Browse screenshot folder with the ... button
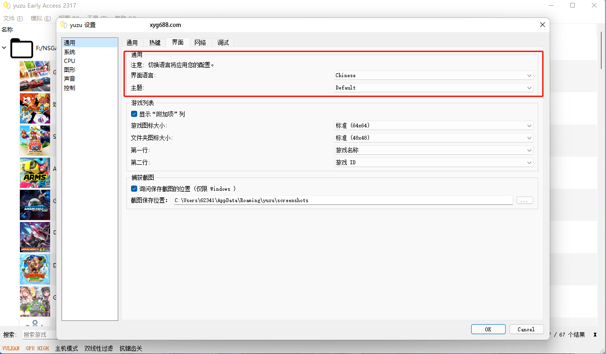Image resolution: width=606 pixels, height=354 pixels. (525, 200)
